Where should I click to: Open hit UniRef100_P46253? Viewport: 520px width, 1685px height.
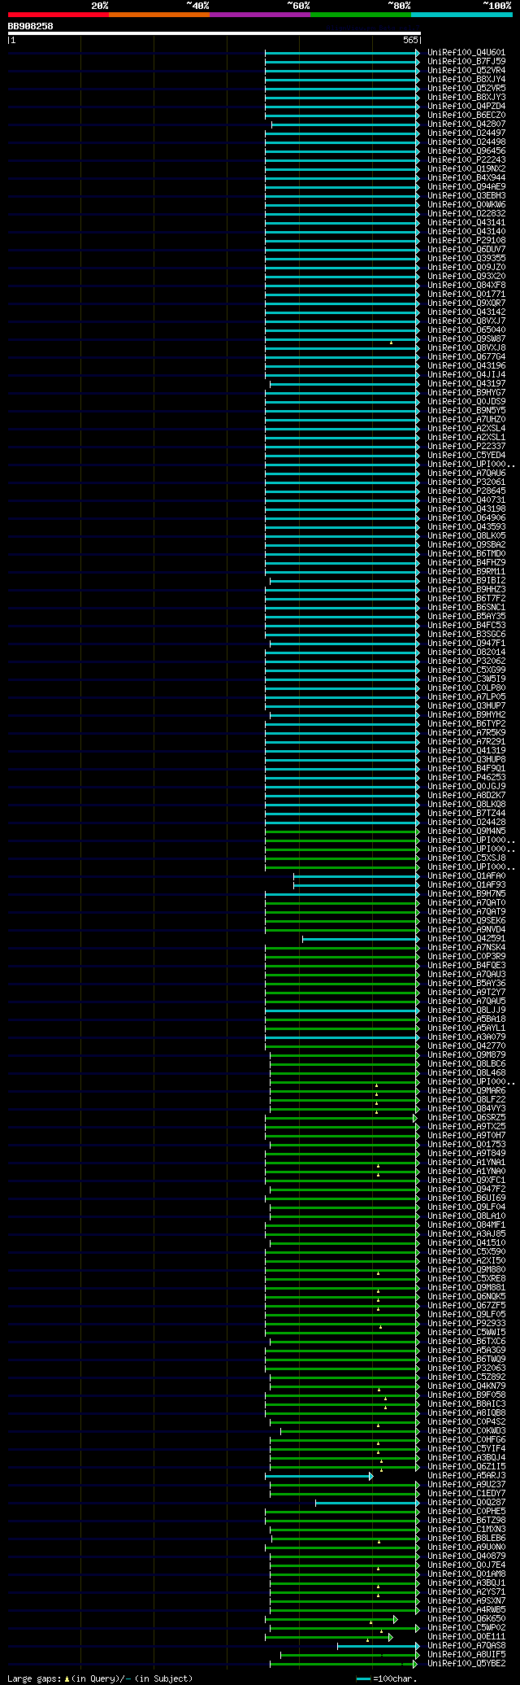point(466,777)
